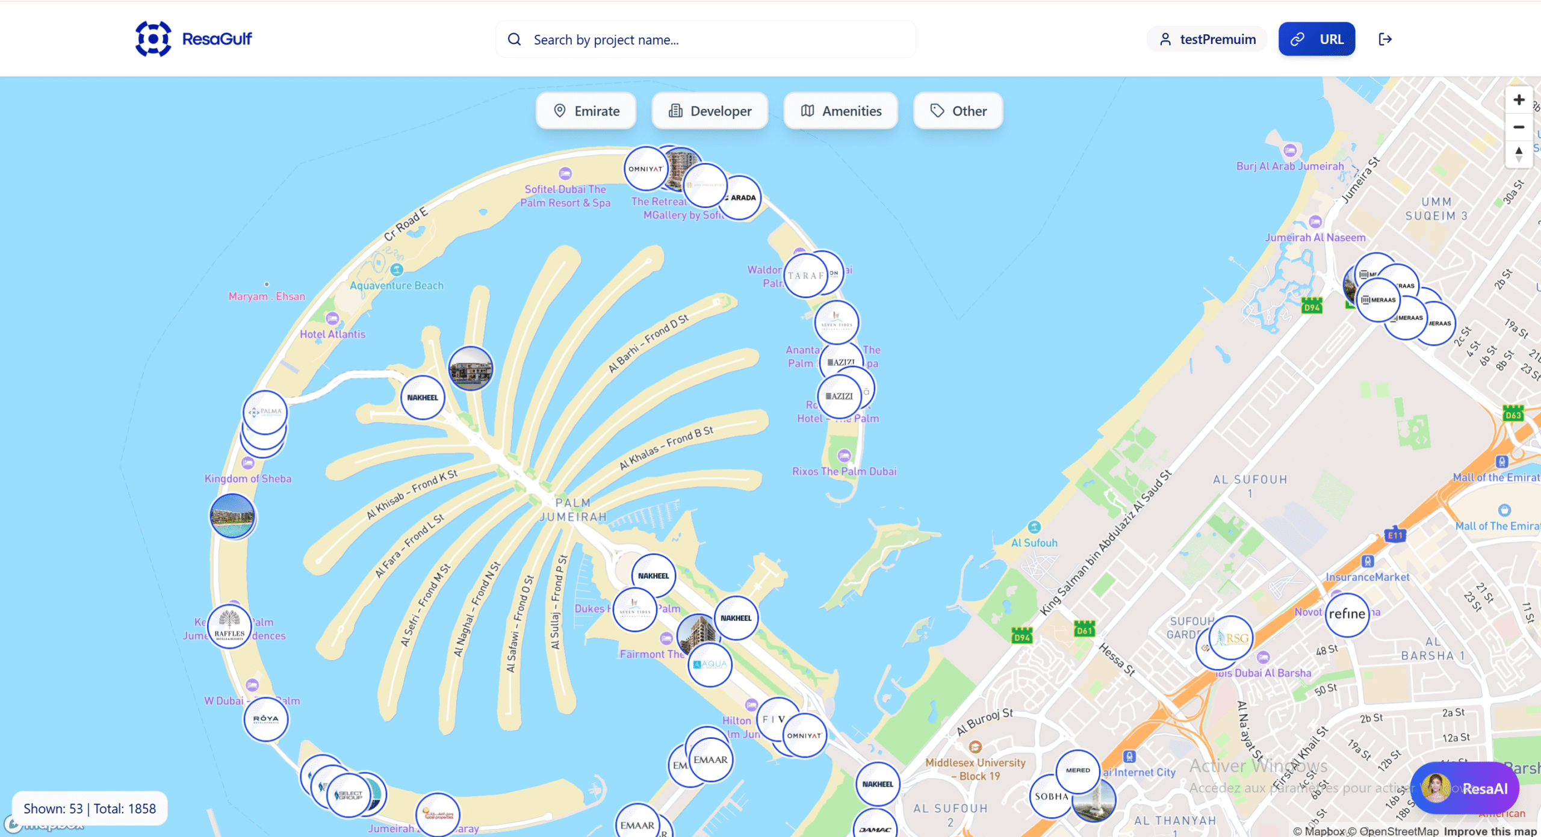Click the Aquaventure Beach label
This screenshot has width=1541, height=837.
click(x=397, y=285)
